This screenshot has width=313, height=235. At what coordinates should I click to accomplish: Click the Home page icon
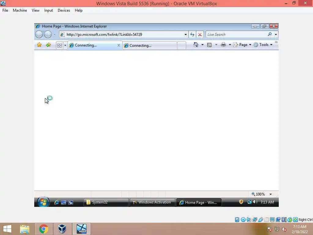[196, 45]
